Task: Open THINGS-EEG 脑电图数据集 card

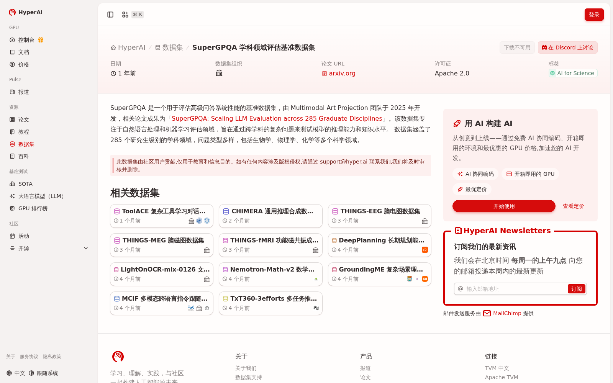Action: click(x=380, y=216)
